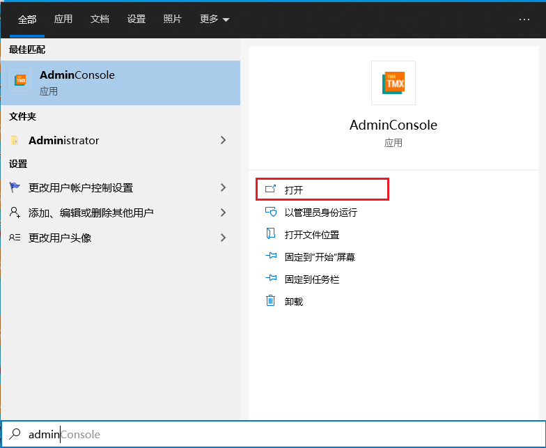The height and width of the screenshot is (448, 546).
Task: Expand the arrow next to 更改用户头像
Action: 223,238
